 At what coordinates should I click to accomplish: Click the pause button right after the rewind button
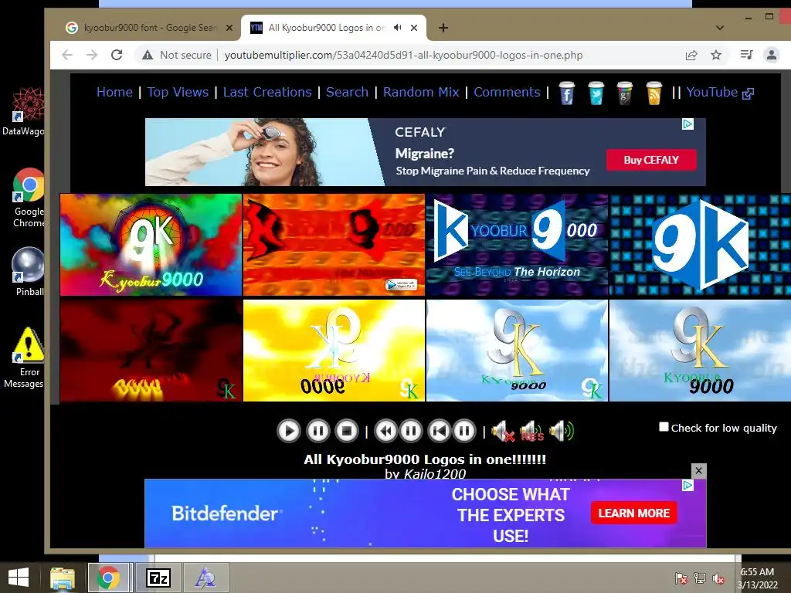pyautogui.click(x=411, y=431)
